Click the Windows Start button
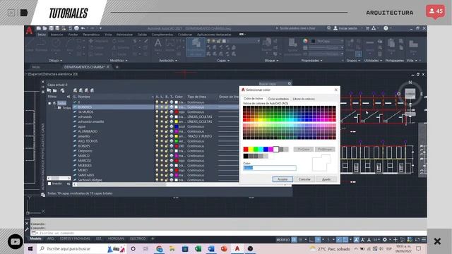 coord(30,248)
